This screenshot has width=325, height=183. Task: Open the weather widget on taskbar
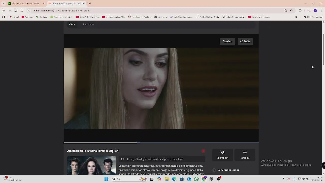13,179
